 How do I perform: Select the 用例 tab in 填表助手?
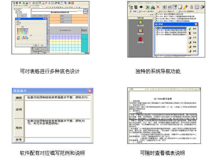(19, 128)
